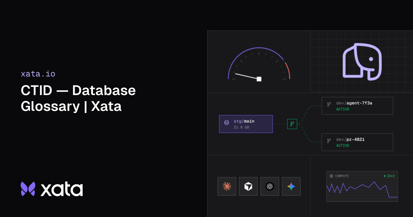Click the Xata butterfly logo icon
The width and height of the screenshot is (413, 217).
pyautogui.click(x=28, y=189)
